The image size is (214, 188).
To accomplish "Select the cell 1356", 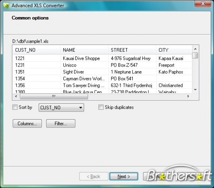I will [36, 85].
